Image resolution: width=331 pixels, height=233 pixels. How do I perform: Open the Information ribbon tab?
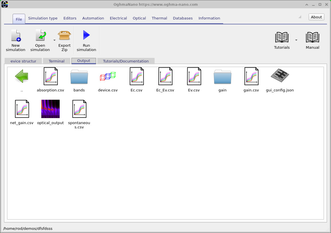(x=209, y=18)
